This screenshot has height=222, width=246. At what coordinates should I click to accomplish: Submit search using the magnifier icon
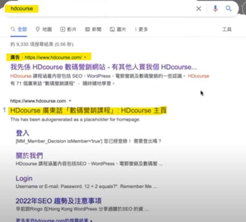[229, 8]
